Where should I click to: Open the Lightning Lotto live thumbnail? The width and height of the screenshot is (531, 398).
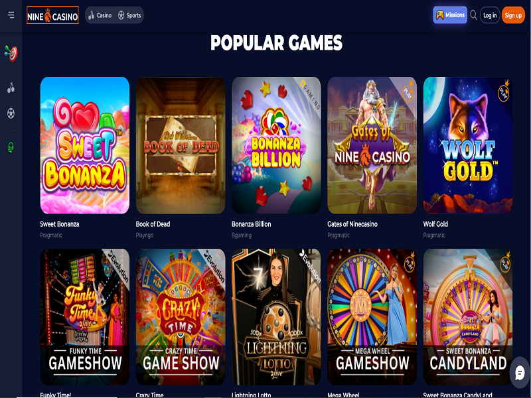click(x=276, y=317)
